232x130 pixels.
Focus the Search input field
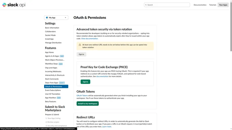point(167,5)
